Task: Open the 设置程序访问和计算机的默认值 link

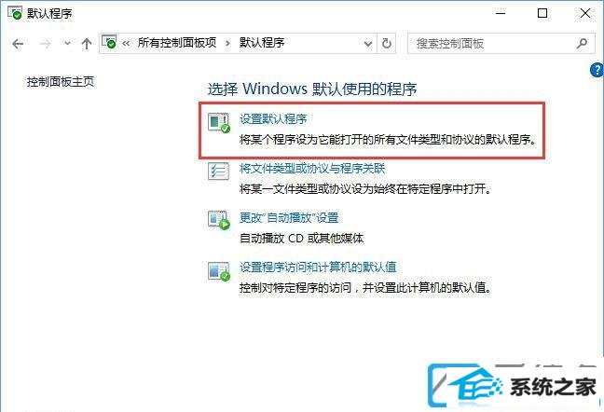Action: click(318, 267)
